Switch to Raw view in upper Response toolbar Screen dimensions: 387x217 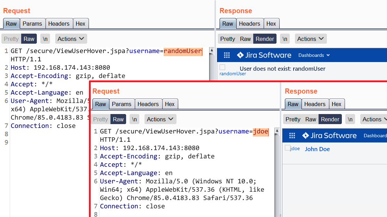245,39
